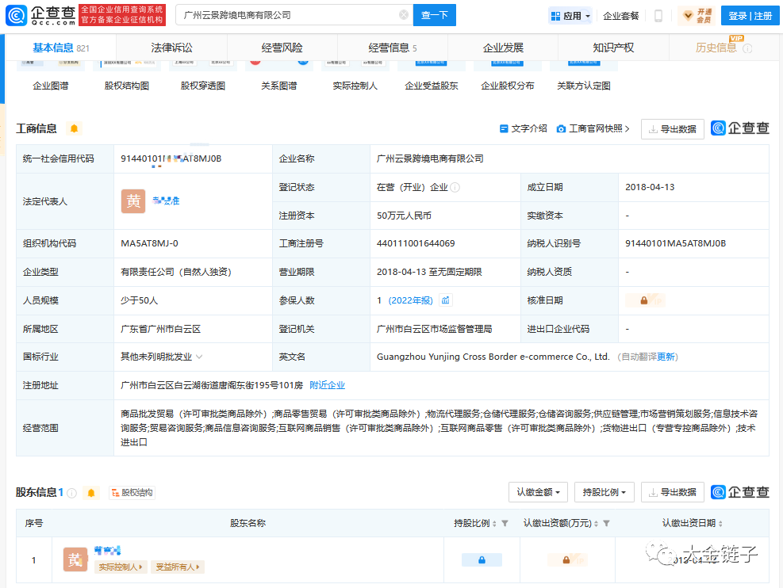The height and width of the screenshot is (588, 783).
Task: Click the bell icon beside 股东信息 heading
Action: [x=90, y=492]
